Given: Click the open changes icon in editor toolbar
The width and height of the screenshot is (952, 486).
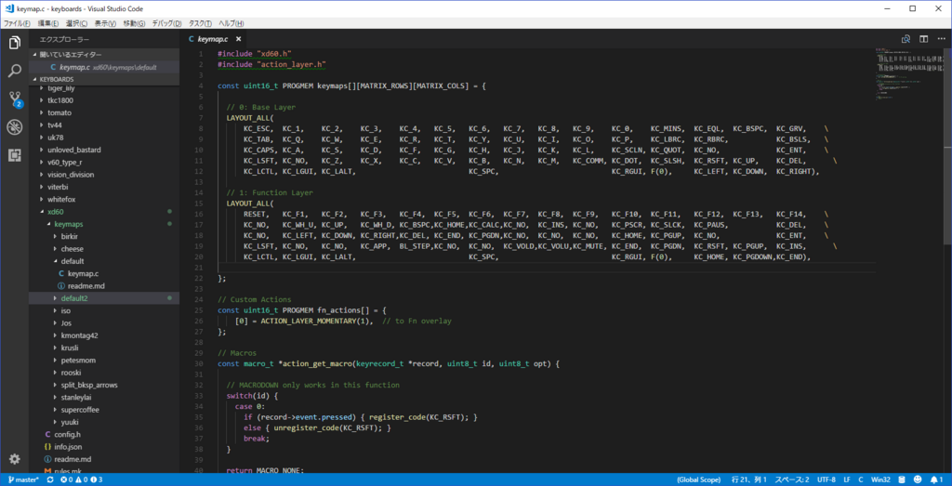Looking at the screenshot, I should 906,39.
